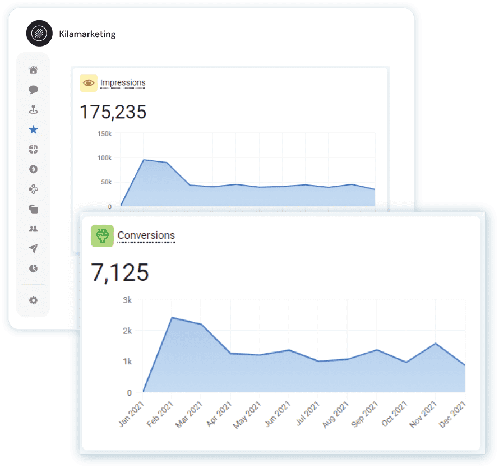Click the 175,235 impressions total

[113, 112]
